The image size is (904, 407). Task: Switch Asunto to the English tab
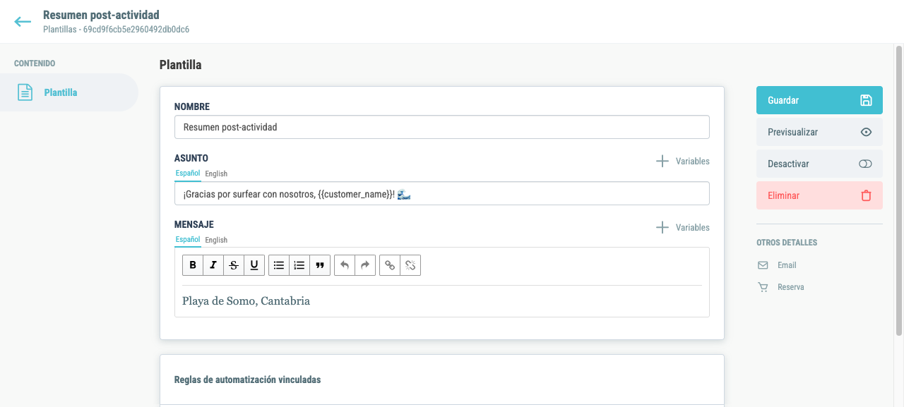(x=216, y=174)
